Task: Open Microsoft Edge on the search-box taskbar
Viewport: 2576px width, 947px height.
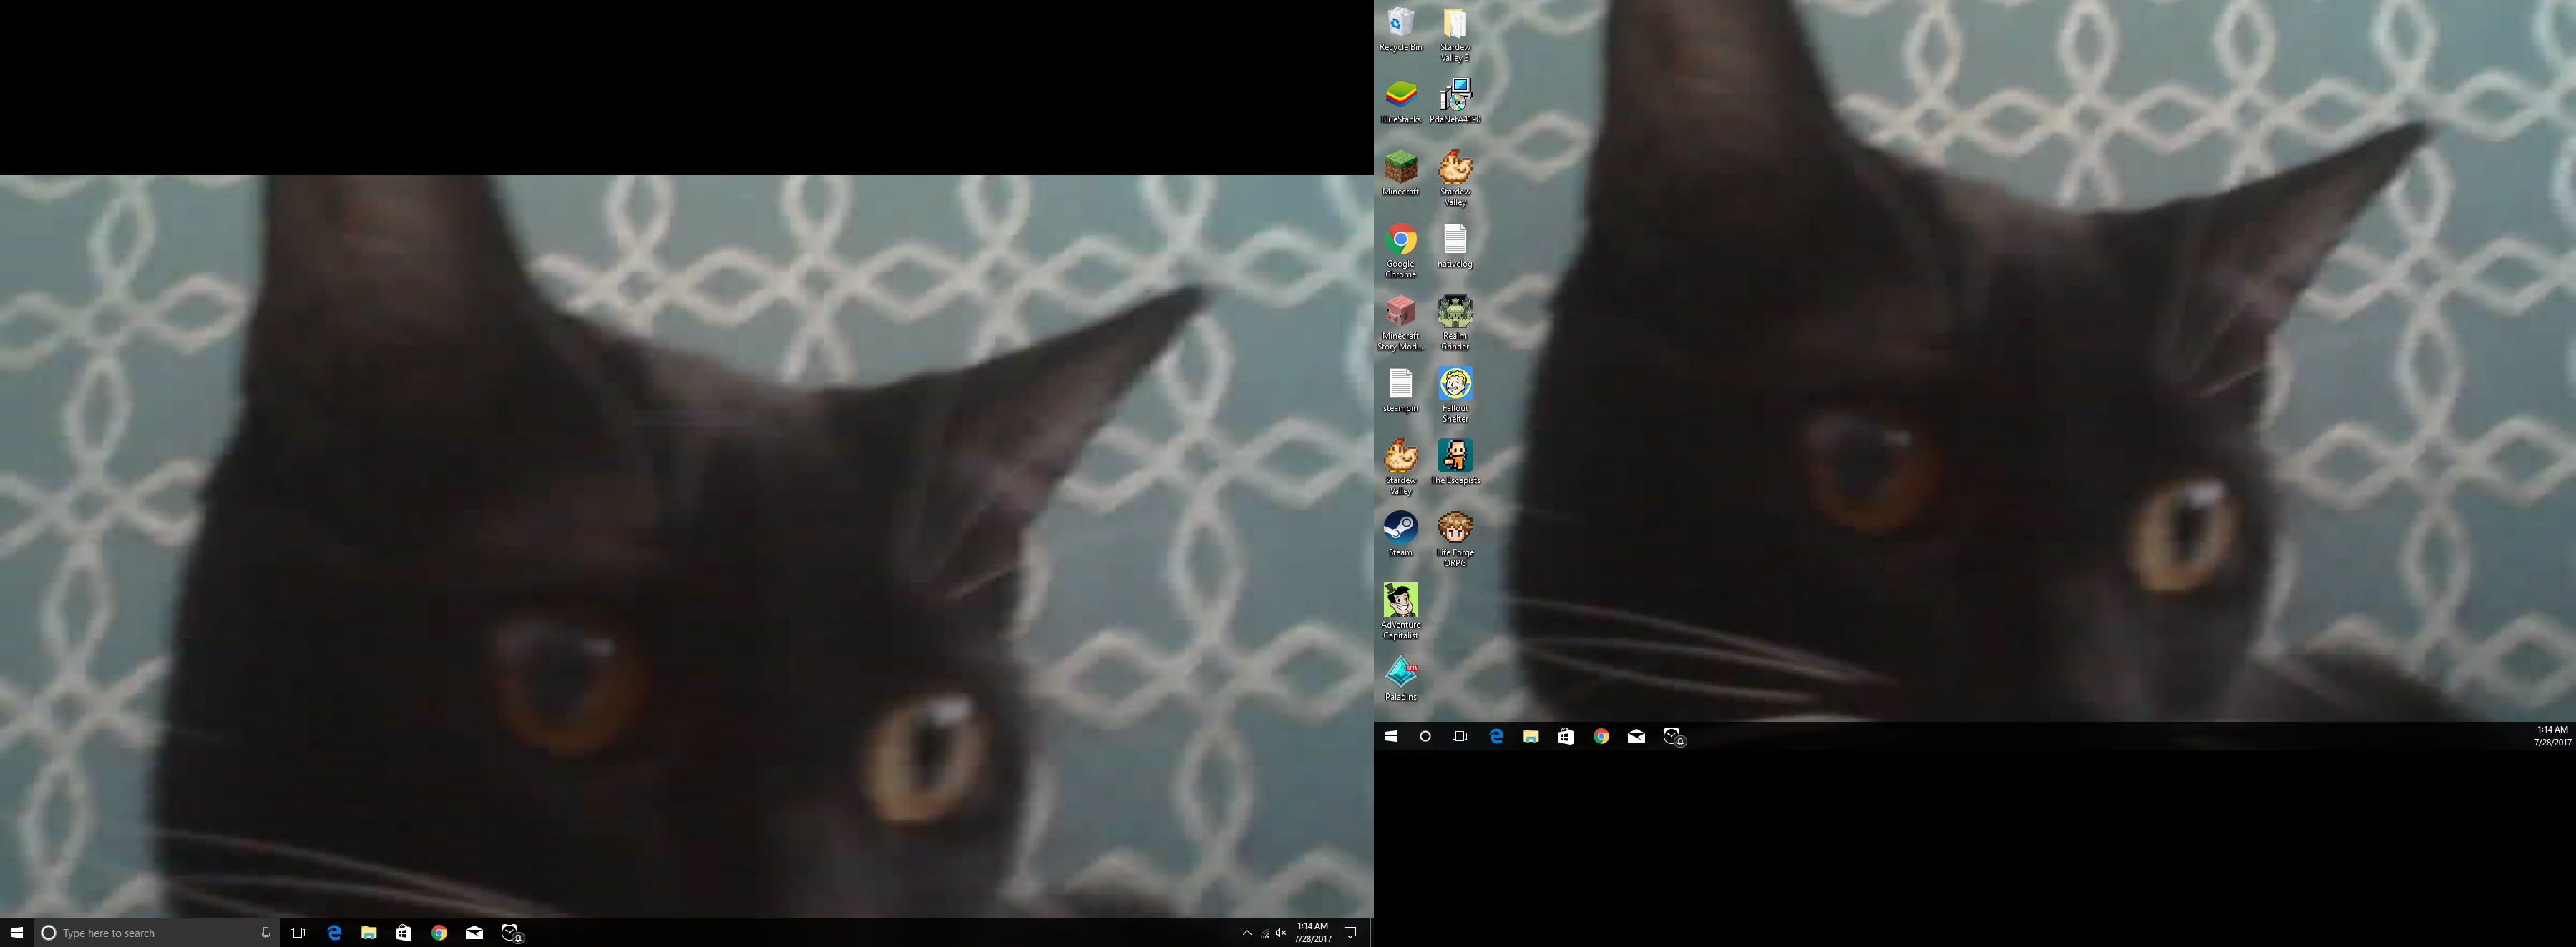Action: (334, 933)
